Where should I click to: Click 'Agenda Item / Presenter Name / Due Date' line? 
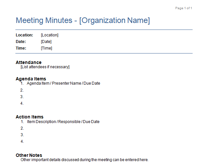[64, 83]
